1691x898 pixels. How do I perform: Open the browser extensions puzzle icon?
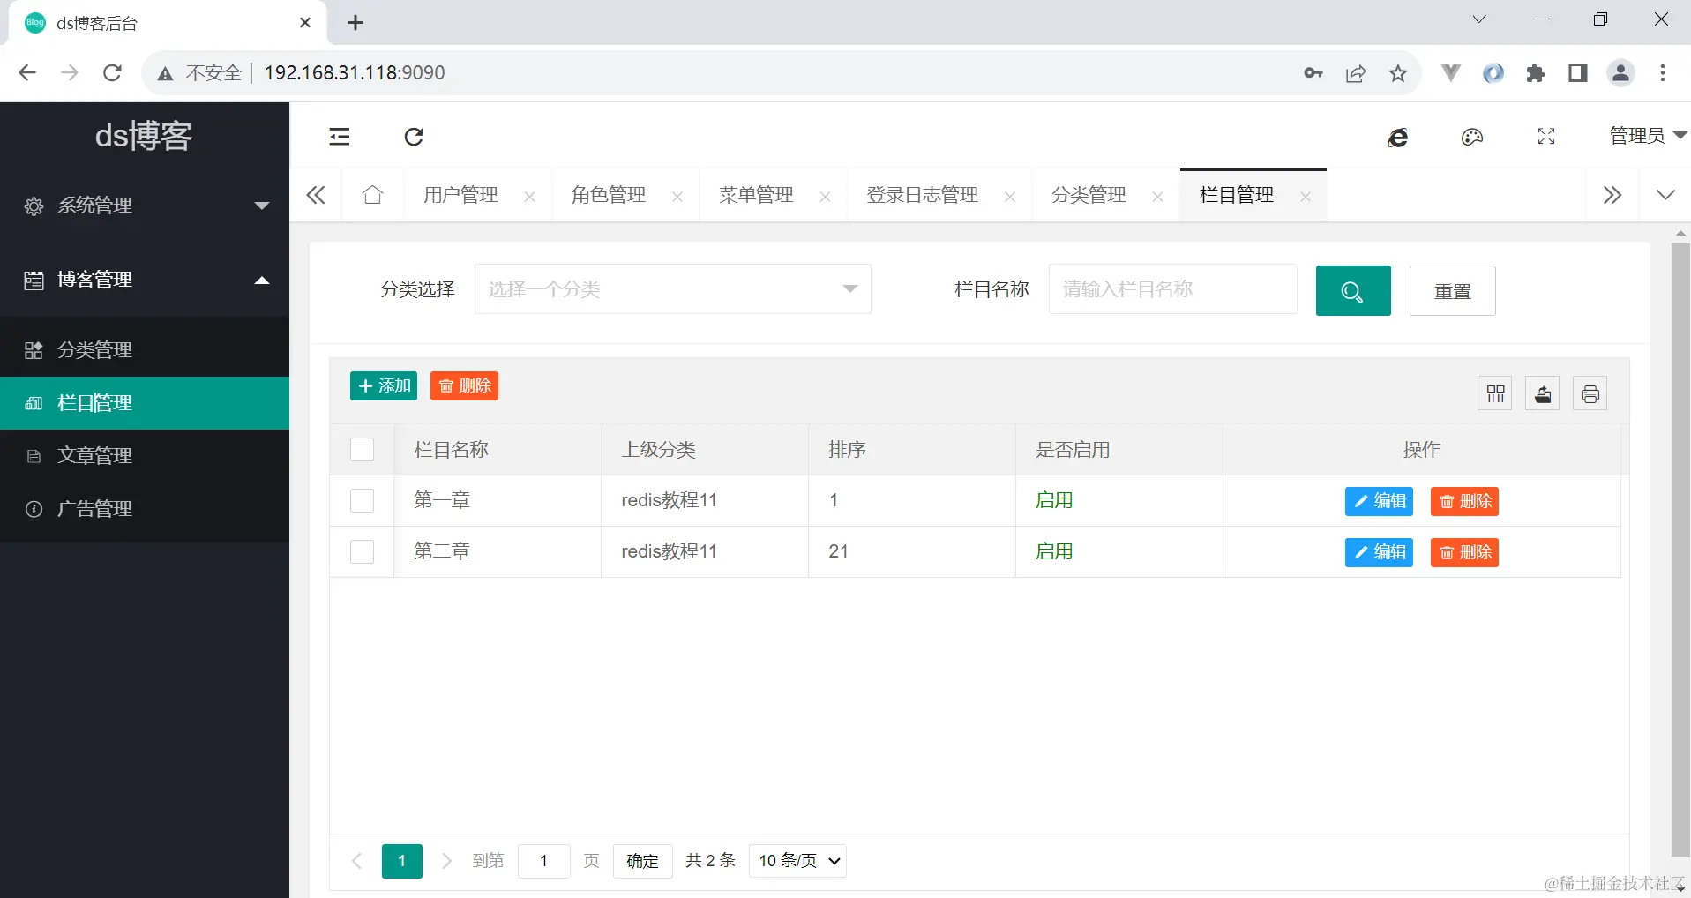[1536, 73]
